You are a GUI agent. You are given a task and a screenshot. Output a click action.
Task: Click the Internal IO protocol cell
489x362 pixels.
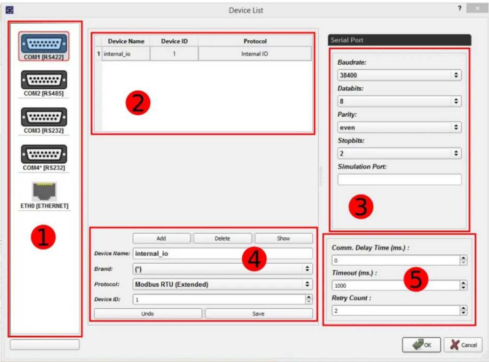[x=255, y=54]
